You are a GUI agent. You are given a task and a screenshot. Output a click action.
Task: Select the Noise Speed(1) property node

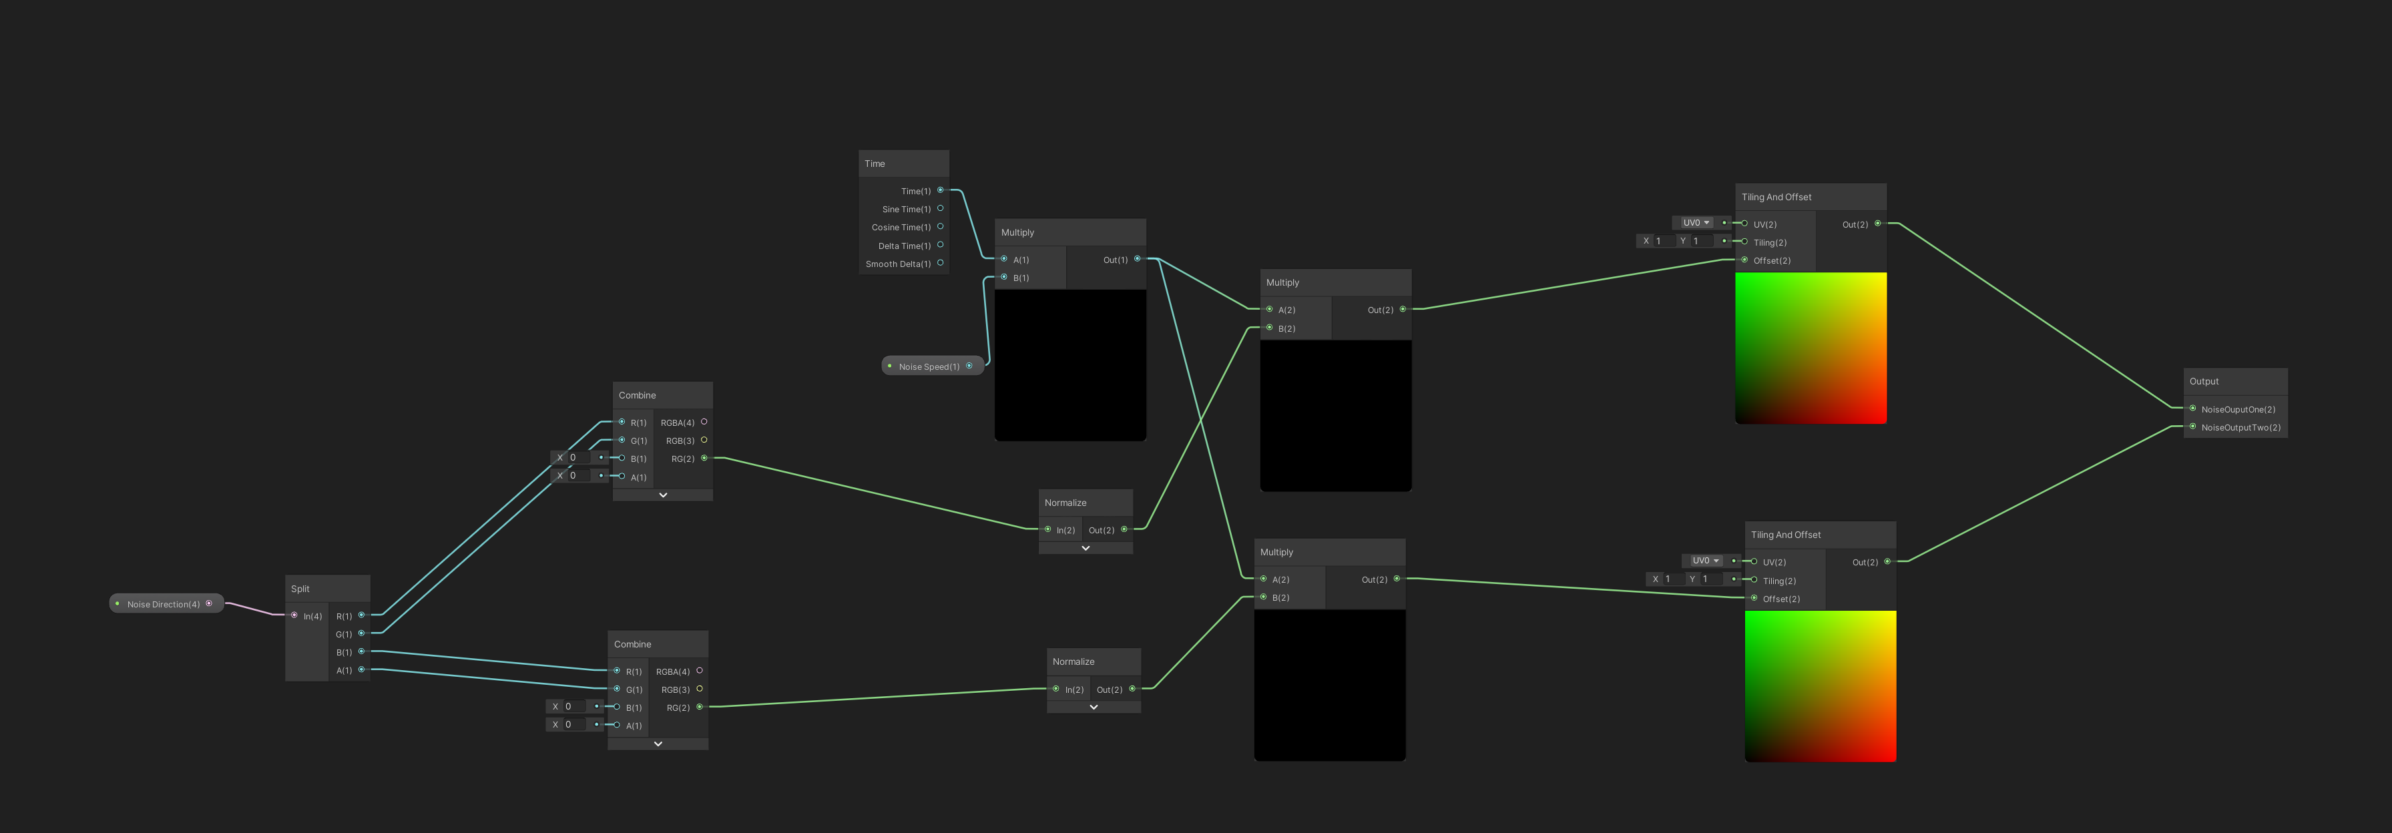coord(929,366)
